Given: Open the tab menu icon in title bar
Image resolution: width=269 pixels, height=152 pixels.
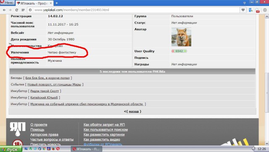Looking at the screenshot, I should [245, 3].
